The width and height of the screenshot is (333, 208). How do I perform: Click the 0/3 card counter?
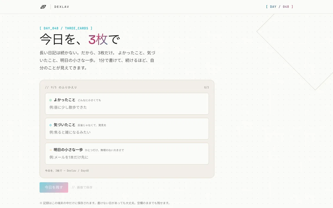(206, 87)
